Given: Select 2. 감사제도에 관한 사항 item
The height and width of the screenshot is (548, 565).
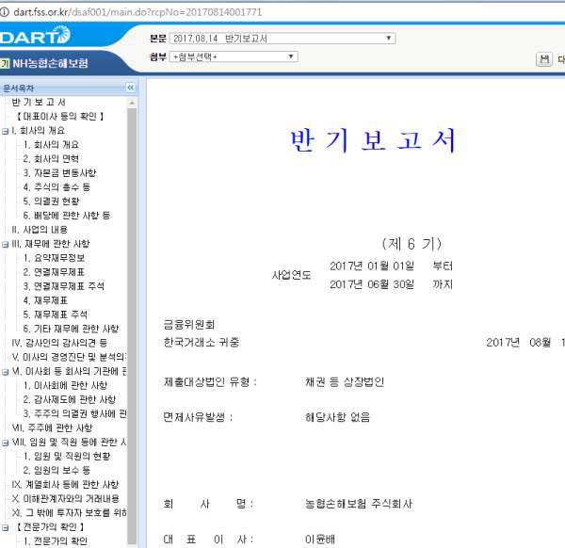Looking at the screenshot, I should coord(70,399).
